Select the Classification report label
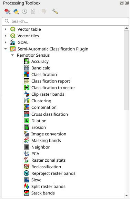 51,81
